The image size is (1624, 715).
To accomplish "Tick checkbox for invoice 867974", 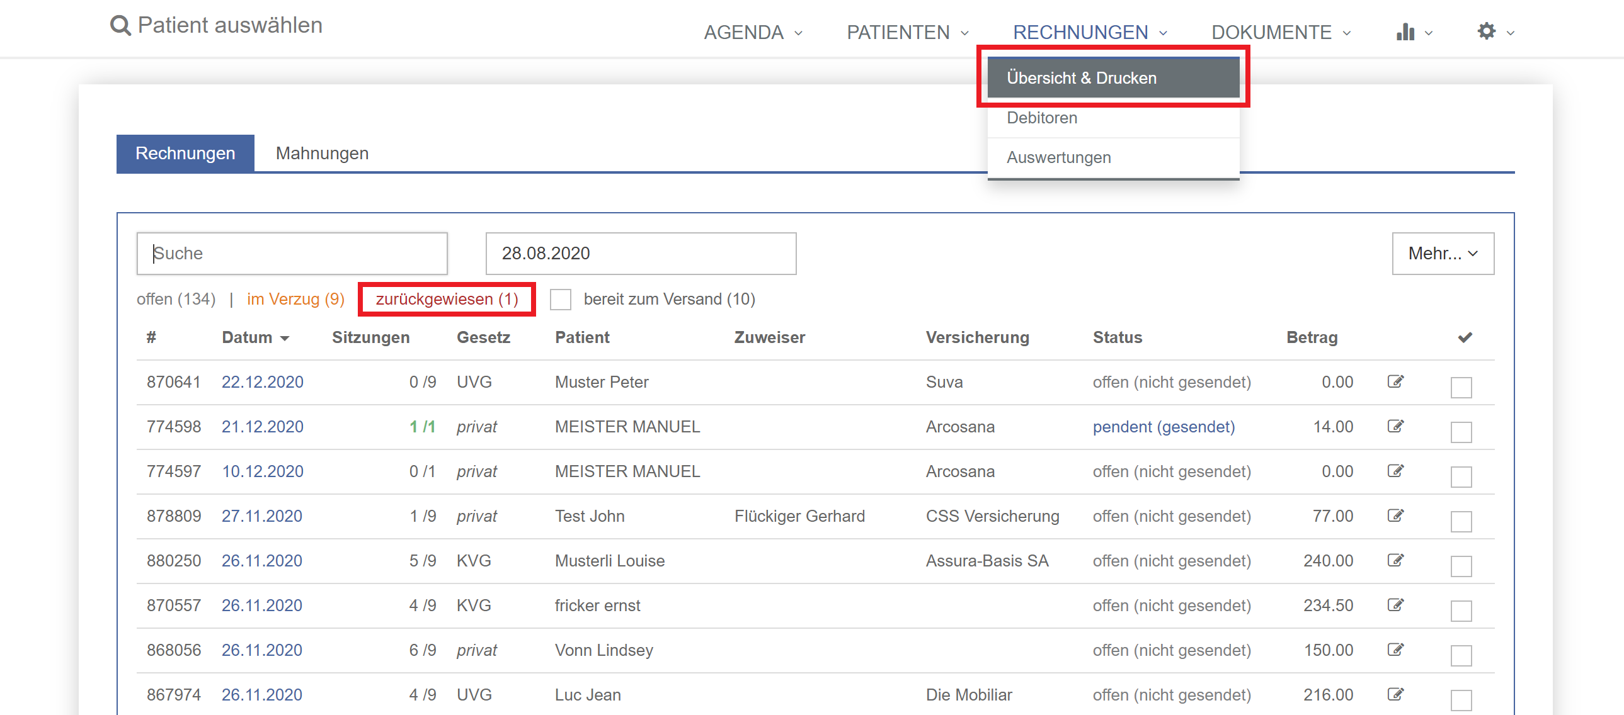I will click(x=1461, y=700).
